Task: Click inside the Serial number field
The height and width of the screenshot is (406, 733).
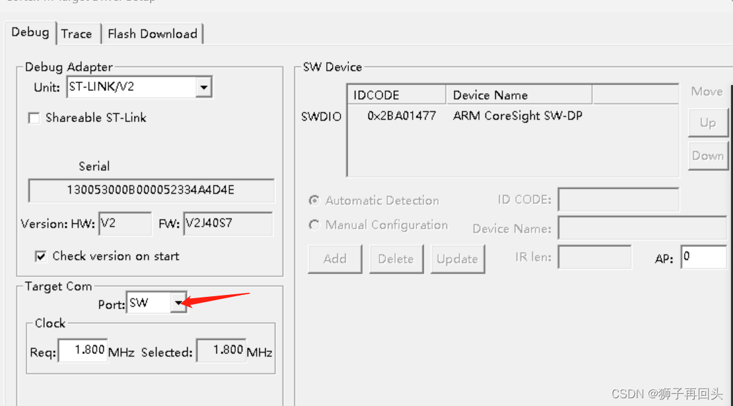Action: point(151,190)
